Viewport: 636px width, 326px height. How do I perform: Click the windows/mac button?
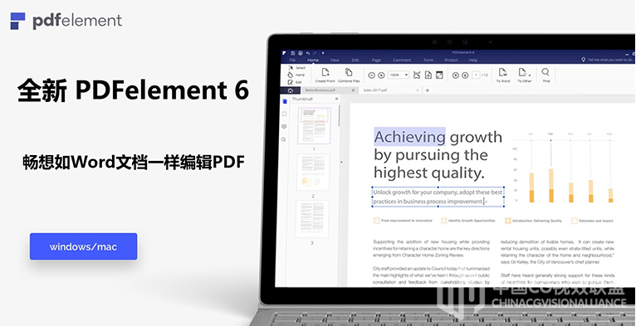click(x=83, y=246)
